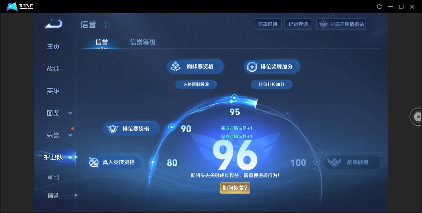Image resolution: width=422 pixels, height=213 pixels.
Task: Click the 即将失去关键成长权益 warning text
Action: click(235, 176)
